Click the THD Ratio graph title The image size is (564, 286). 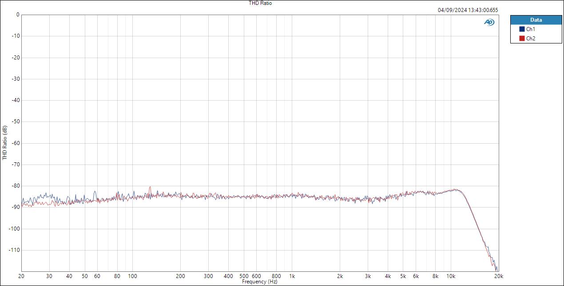pyautogui.click(x=260, y=3)
